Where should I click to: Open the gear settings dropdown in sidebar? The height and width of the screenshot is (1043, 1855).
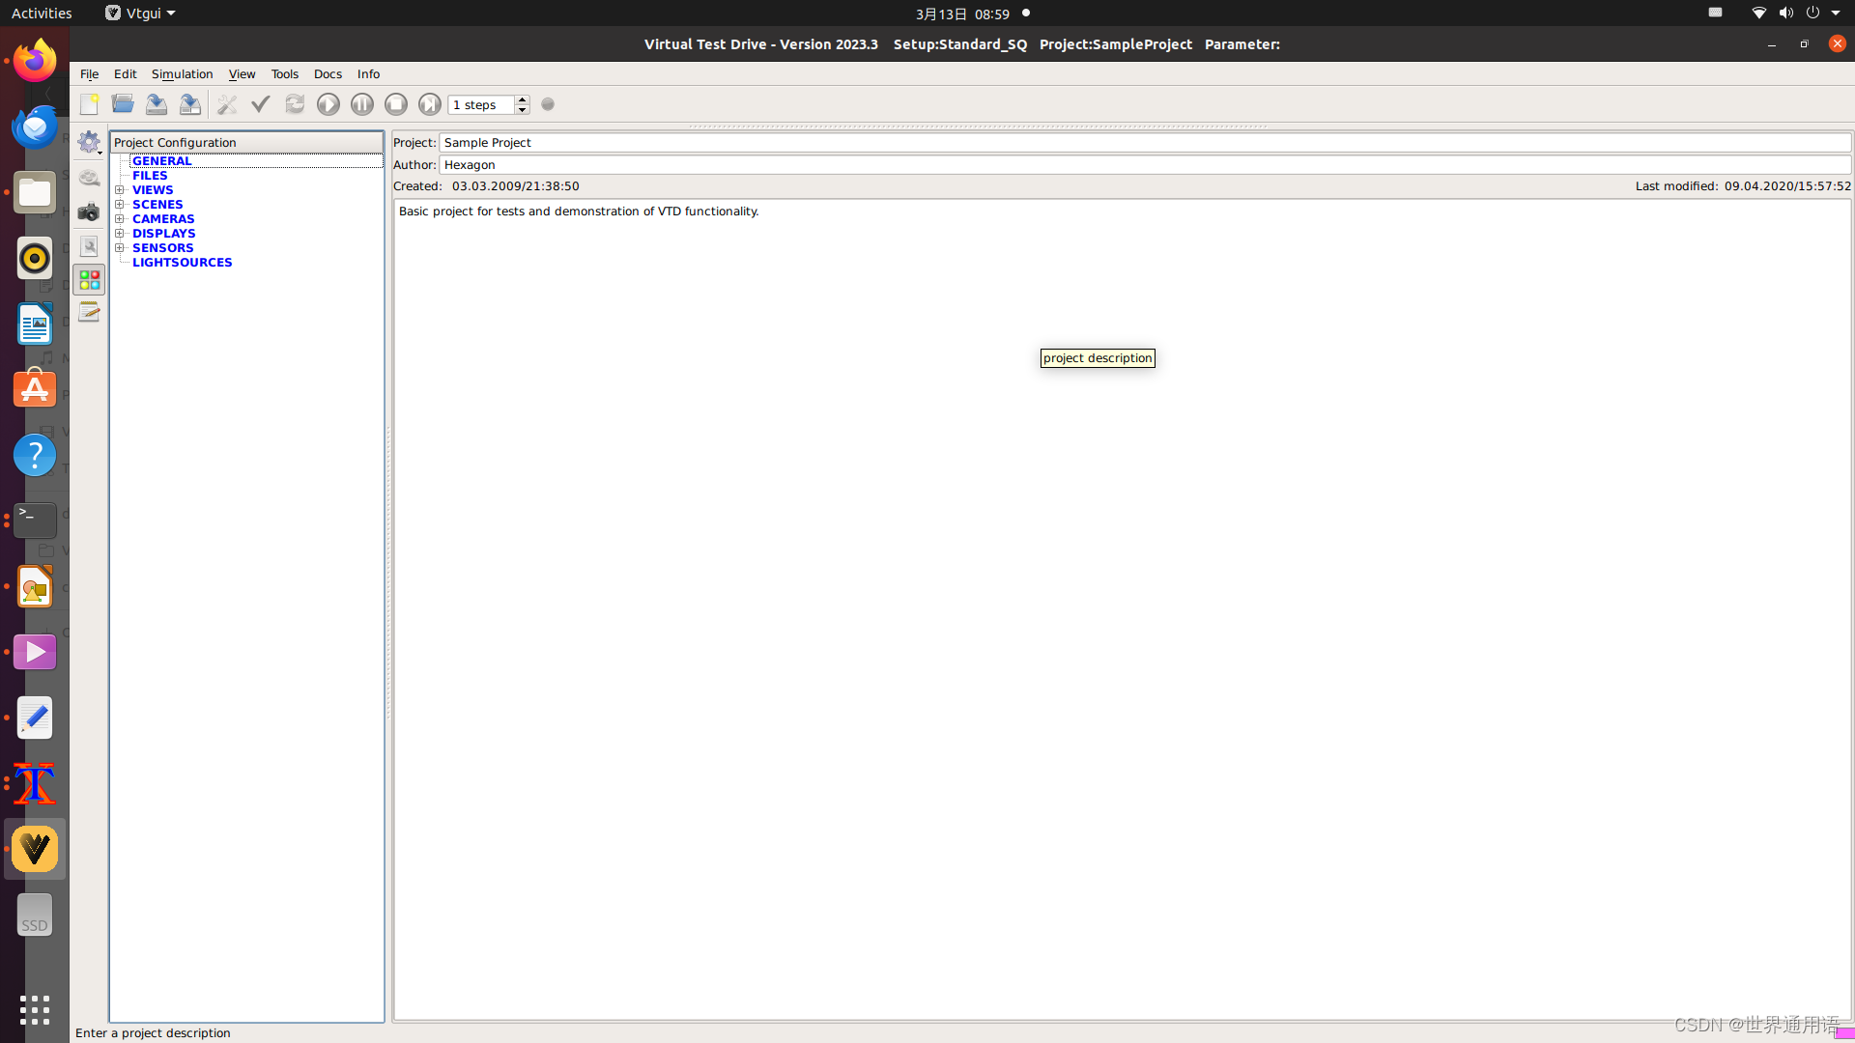[89, 142]
